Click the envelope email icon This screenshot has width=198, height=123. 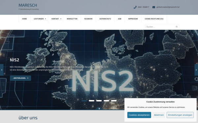coord(154,7)
